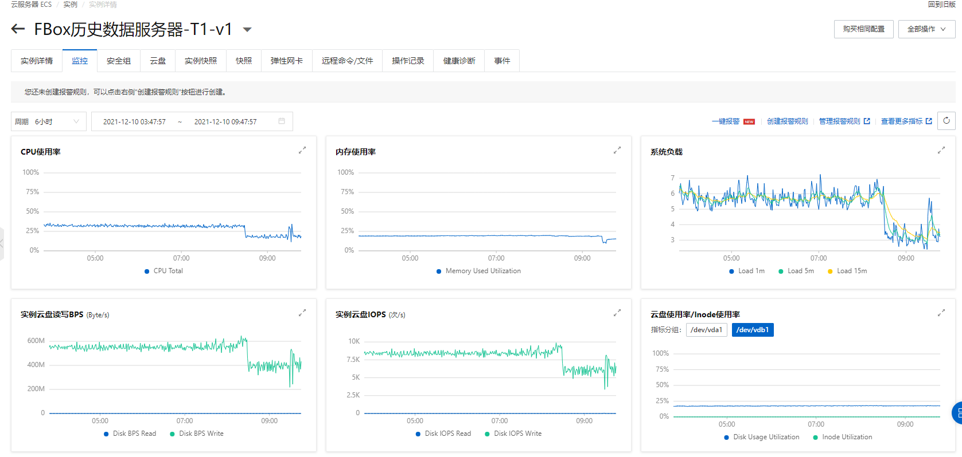Click the 创建报警规则 link

click(788, 121)
